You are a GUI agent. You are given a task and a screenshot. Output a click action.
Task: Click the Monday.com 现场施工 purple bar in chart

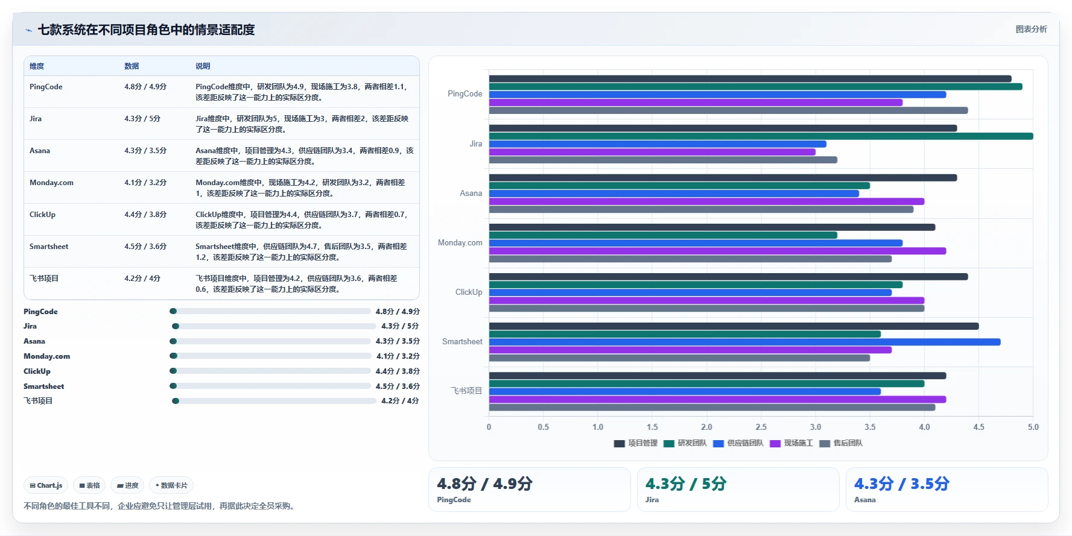(x=717, y=251)
